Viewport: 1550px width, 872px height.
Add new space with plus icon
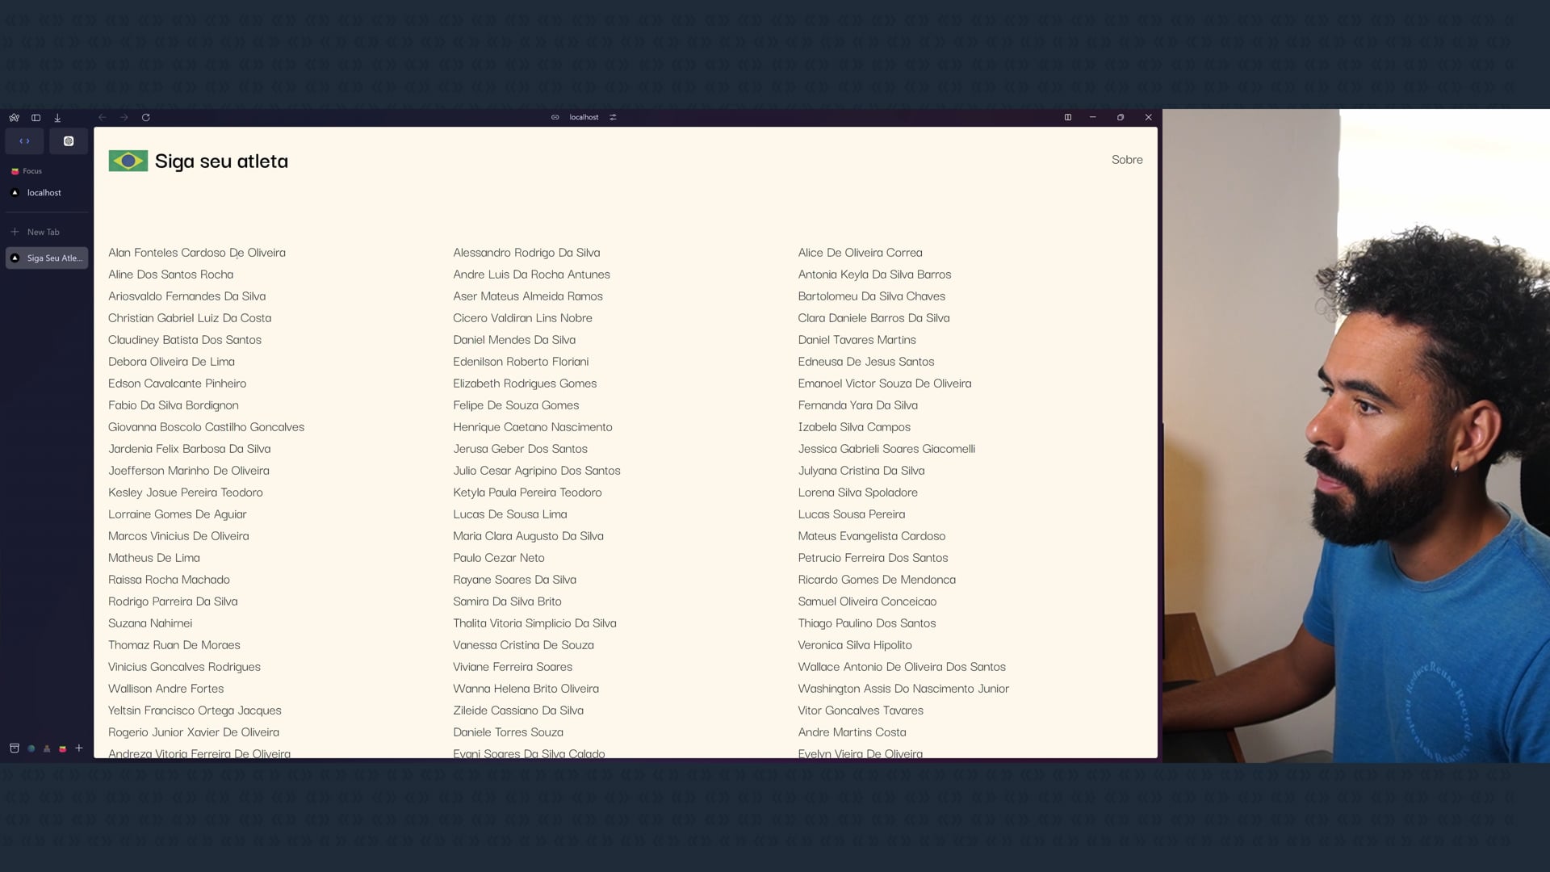click(79, 748)
